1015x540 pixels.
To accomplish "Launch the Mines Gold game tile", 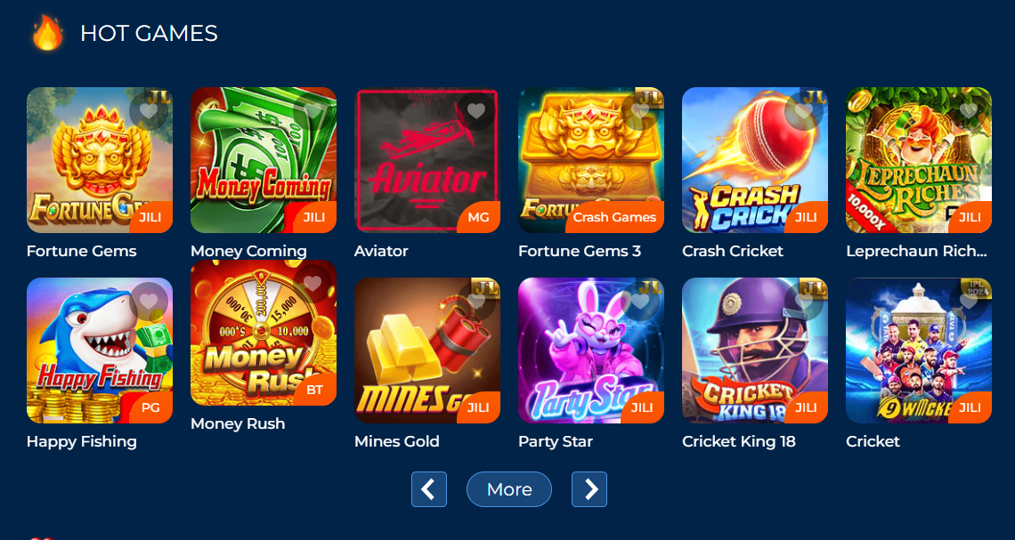I will pos(427,351).
